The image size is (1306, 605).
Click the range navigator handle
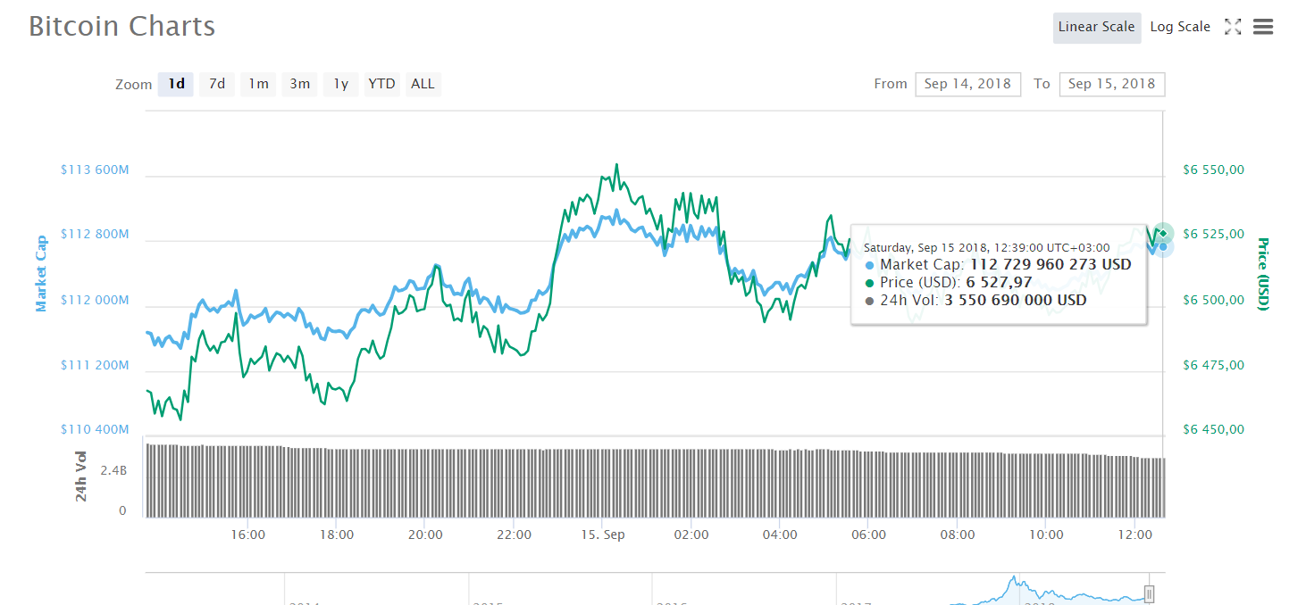(x=1150, y=594)
